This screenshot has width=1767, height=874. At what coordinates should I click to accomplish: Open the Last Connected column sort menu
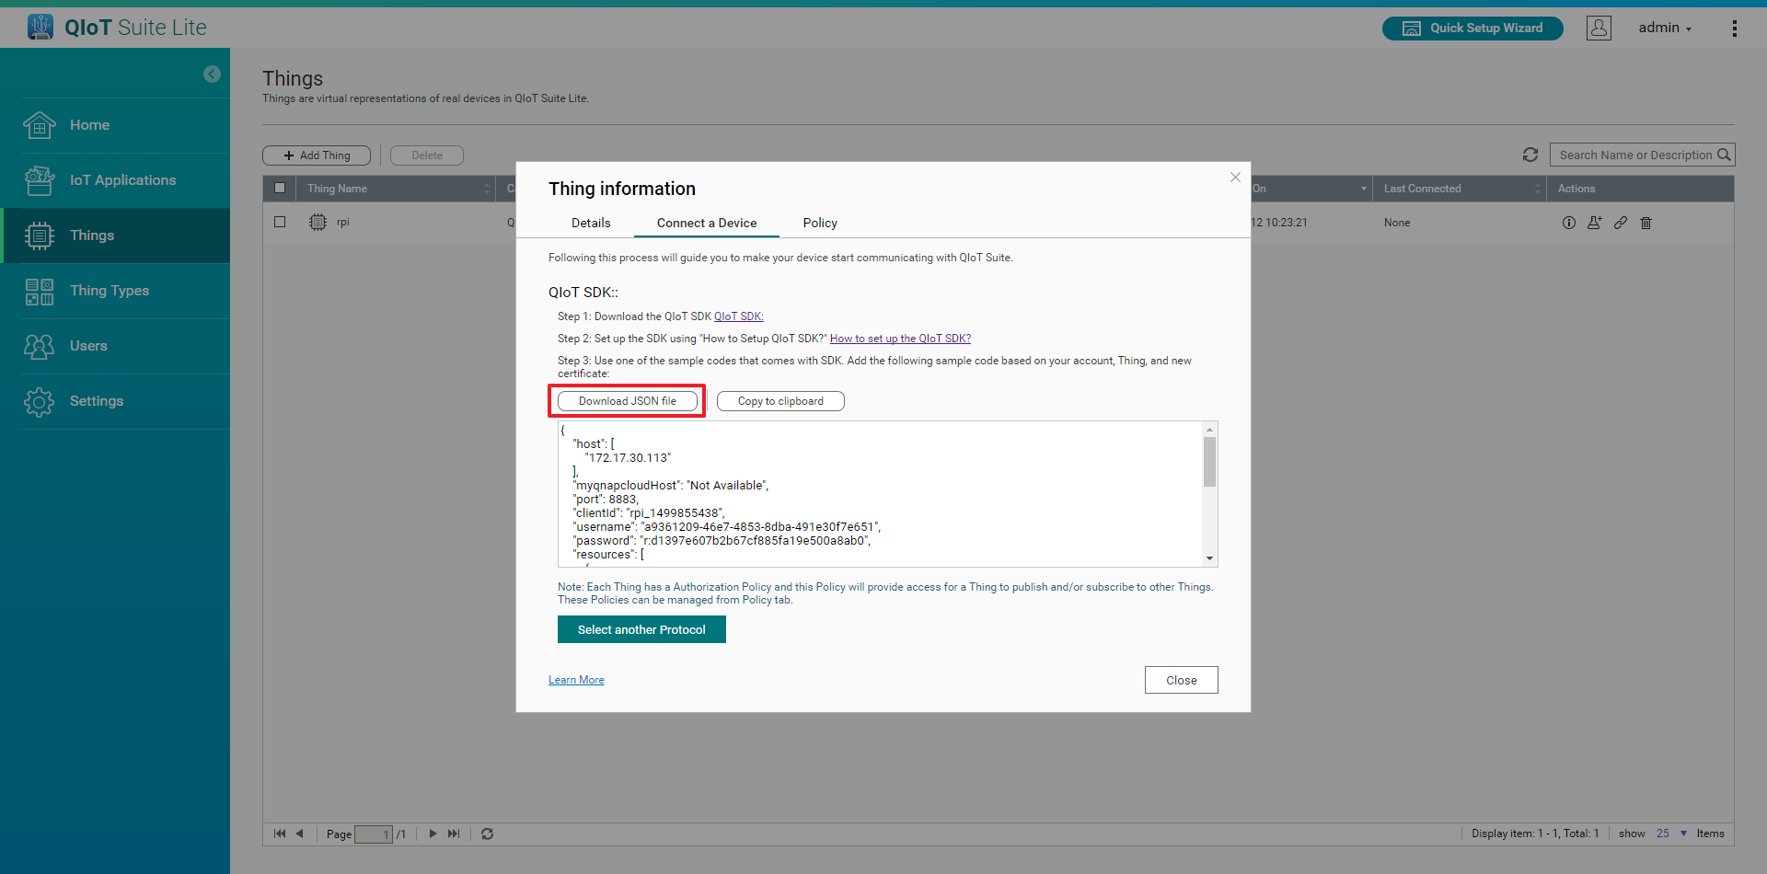coord(1537,189)
